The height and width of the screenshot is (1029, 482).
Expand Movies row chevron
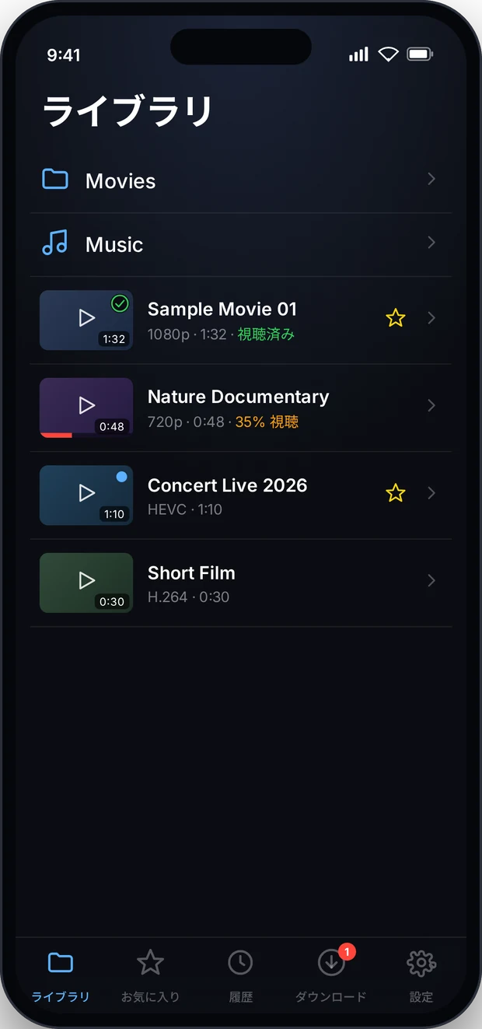431,180
